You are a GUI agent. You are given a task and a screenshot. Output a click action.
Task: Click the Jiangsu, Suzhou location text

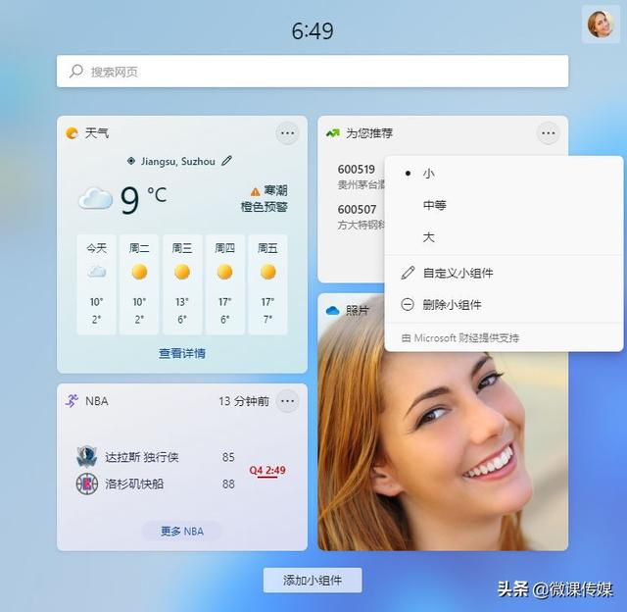178,161
